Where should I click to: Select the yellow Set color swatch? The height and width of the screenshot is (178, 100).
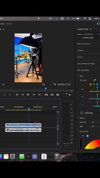click(91, 84)
